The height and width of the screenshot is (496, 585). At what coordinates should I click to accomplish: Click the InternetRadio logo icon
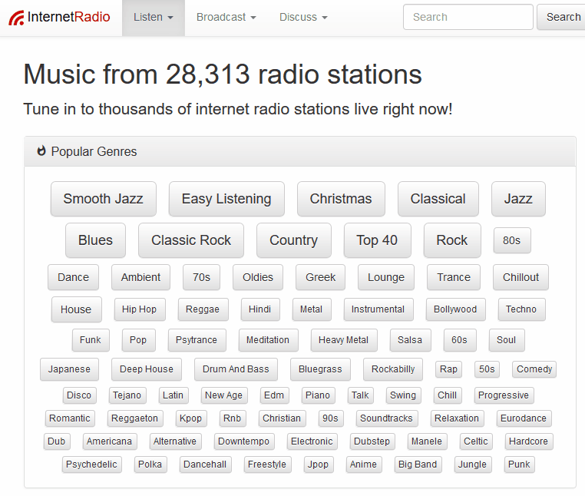[x=15, y=18]
